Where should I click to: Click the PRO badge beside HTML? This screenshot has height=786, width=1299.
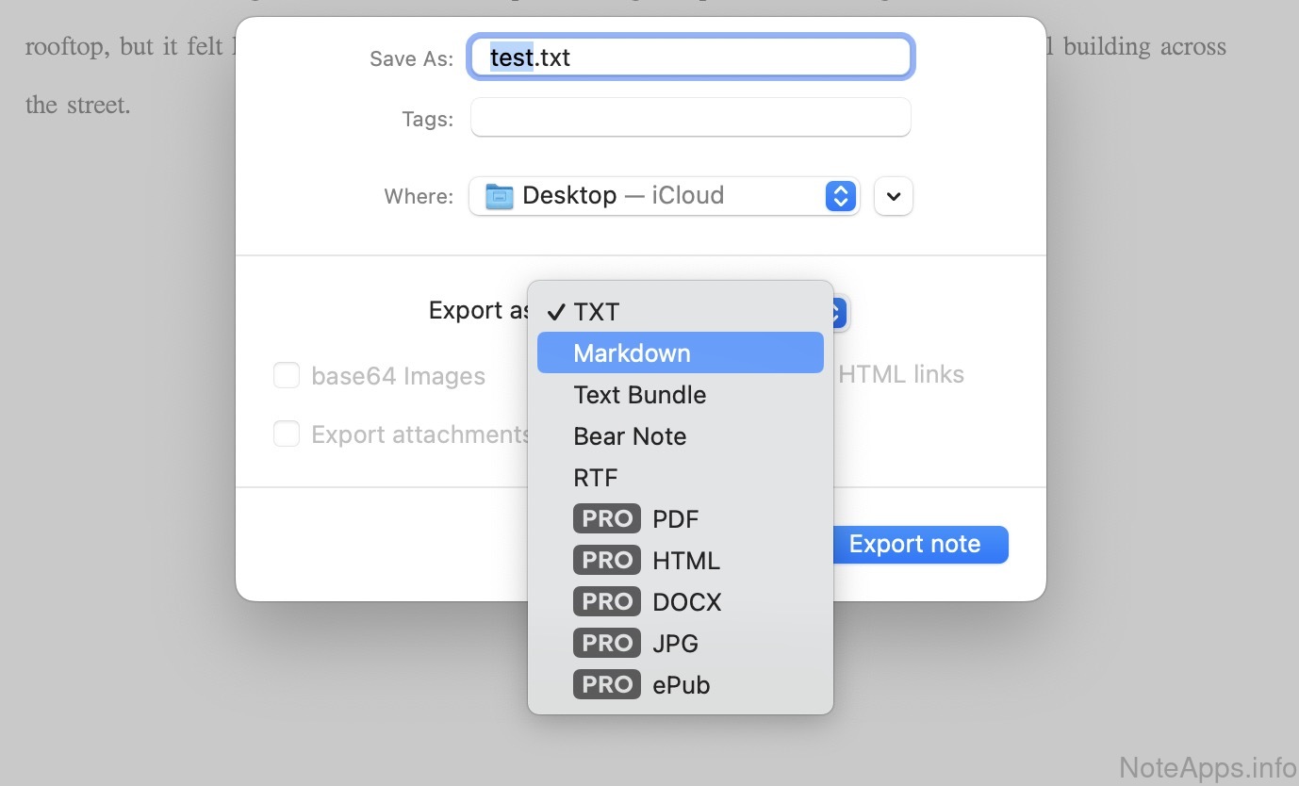[x=606, y=561]
